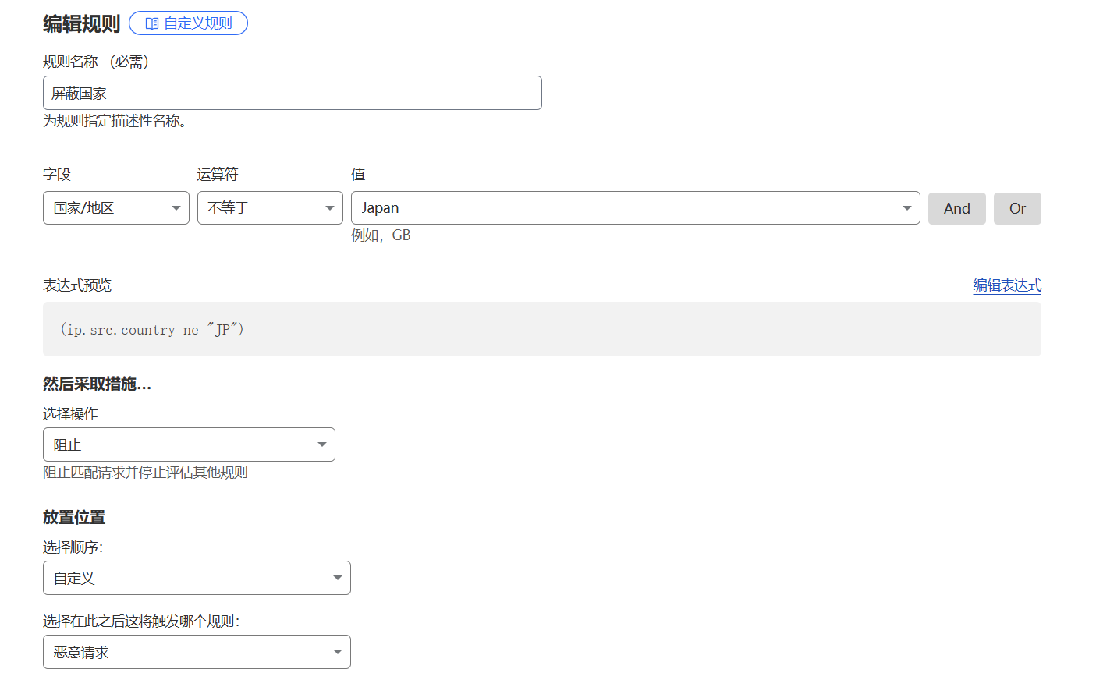Click the 选择操作 label
1096x694 pixels.
pos(70,414)
